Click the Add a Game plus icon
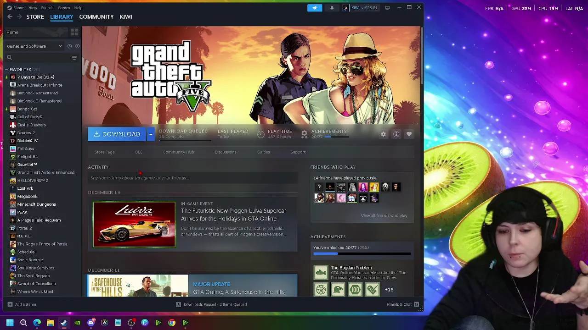The image size is (588, 330). coord(10,304)
